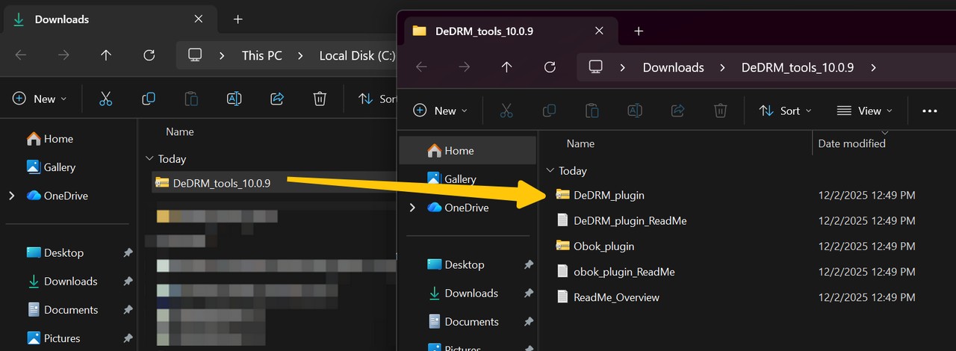956x351 pixels.
Task: Open View dropdown in DeDRM_tools window
Action: coord(864,111)
